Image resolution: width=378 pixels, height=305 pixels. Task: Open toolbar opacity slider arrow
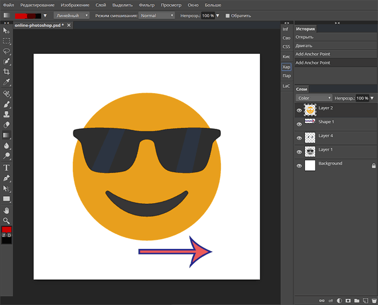[218, 16]
